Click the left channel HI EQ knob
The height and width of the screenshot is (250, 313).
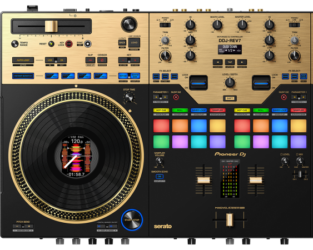click(x=190, y=25)
